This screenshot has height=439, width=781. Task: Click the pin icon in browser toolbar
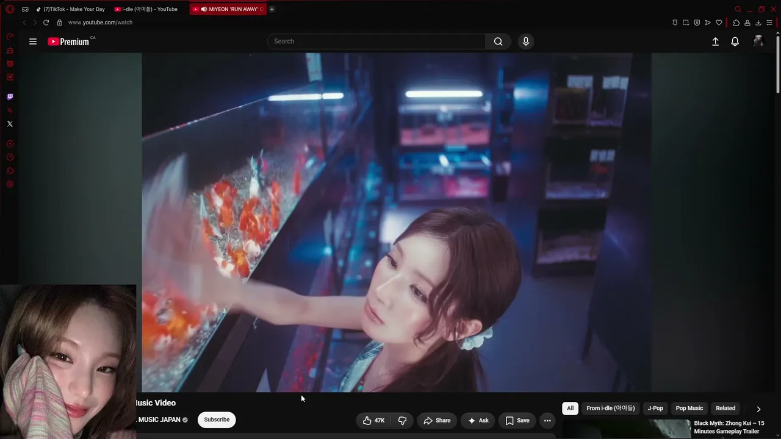pos(675,23)
